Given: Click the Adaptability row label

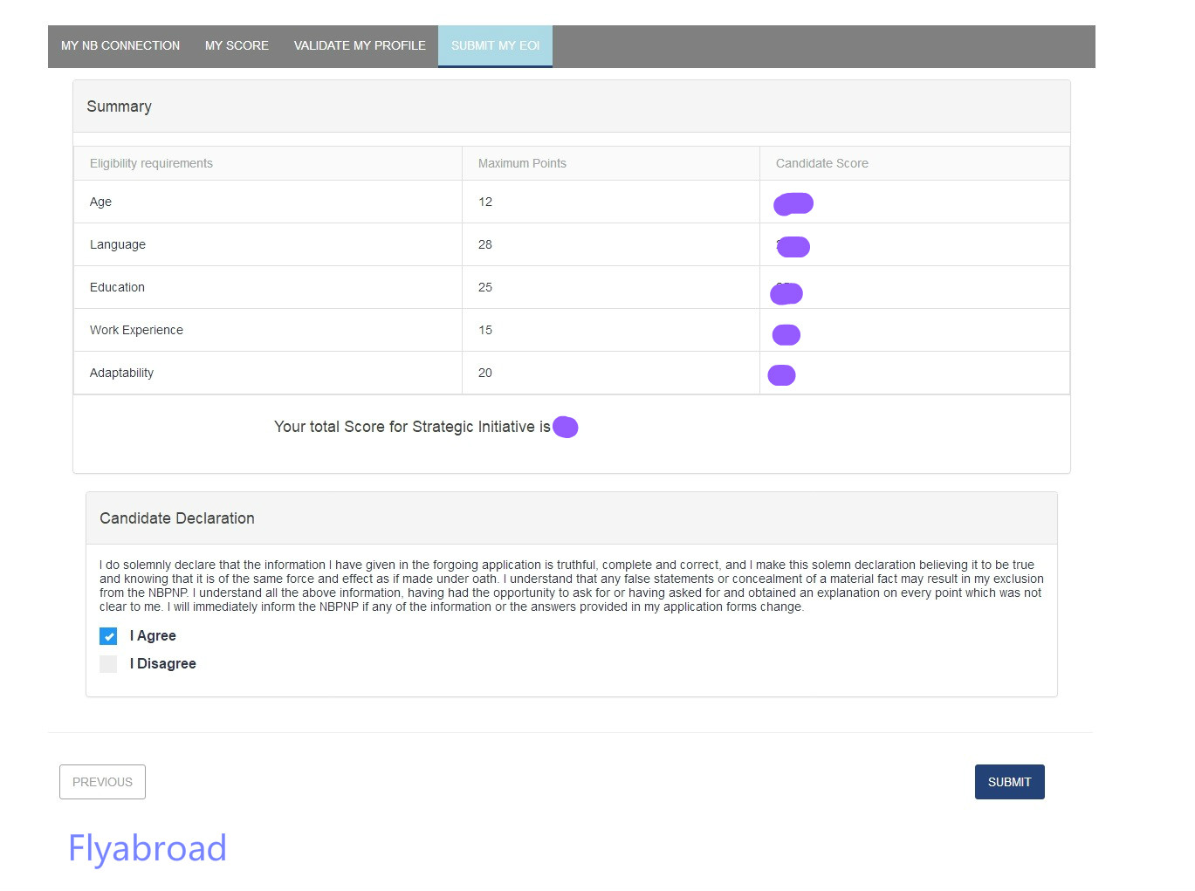Looking at the screenshot, I should point(121,373).
